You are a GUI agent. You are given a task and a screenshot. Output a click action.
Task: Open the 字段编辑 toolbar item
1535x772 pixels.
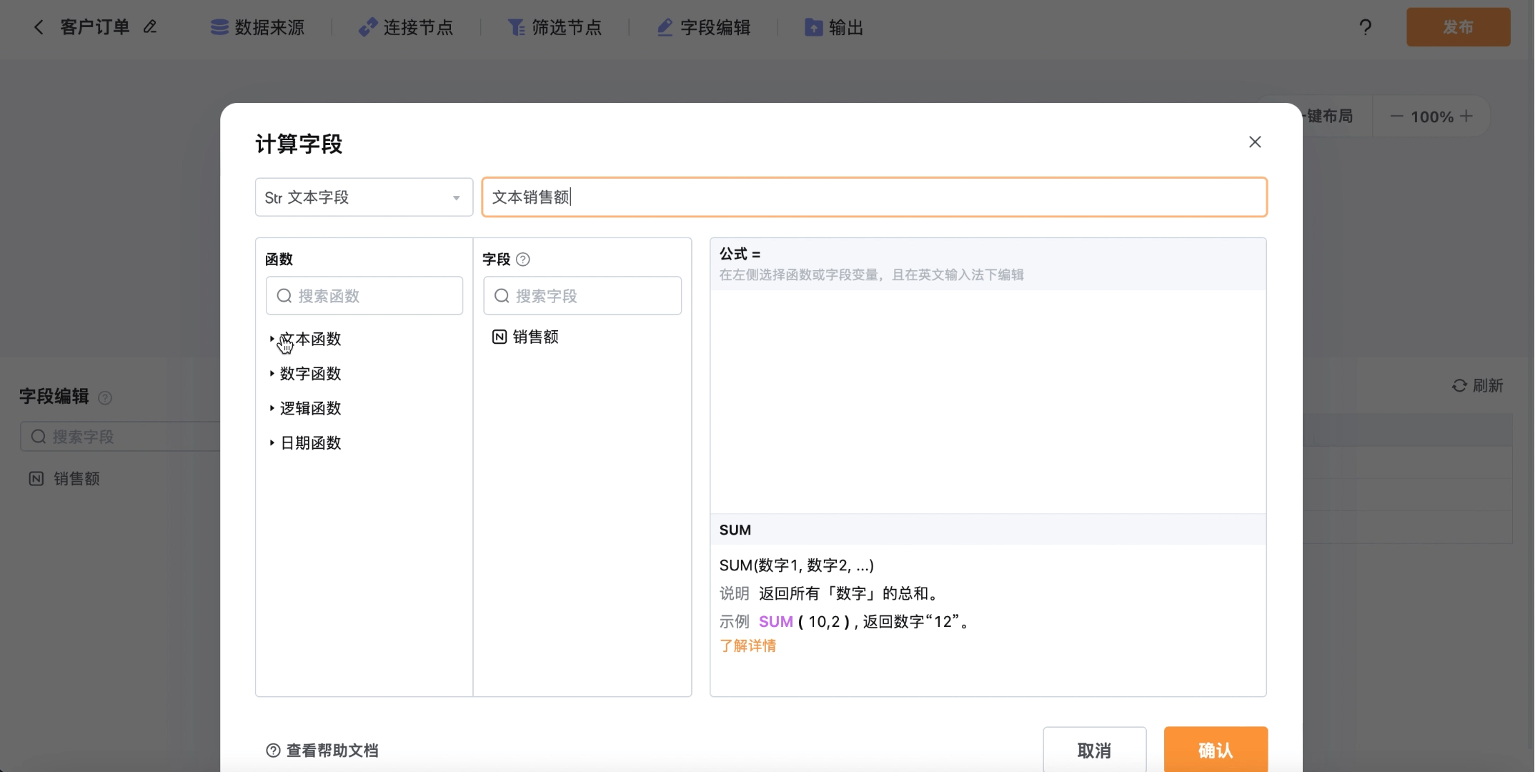click(704, 27)
